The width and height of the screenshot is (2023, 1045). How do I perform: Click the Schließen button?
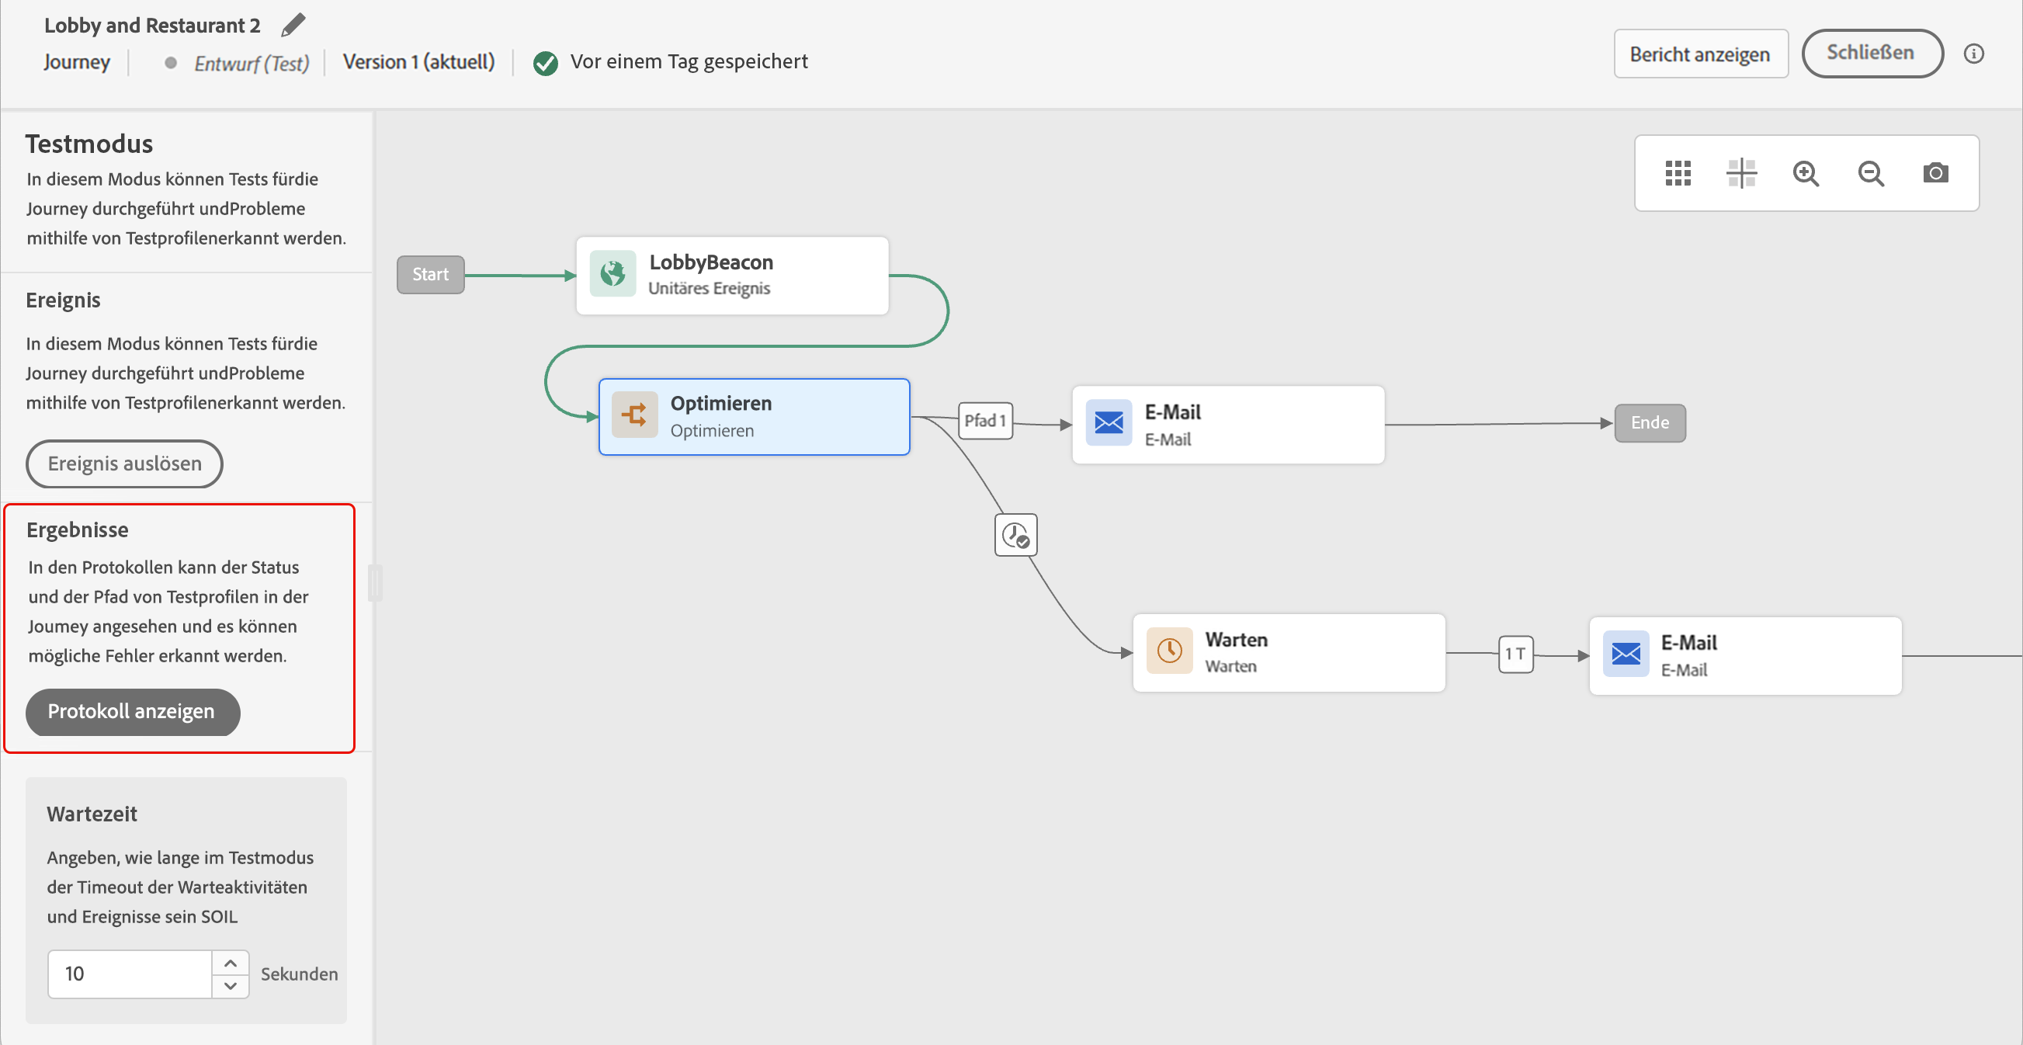click(x=1871, y=53)
